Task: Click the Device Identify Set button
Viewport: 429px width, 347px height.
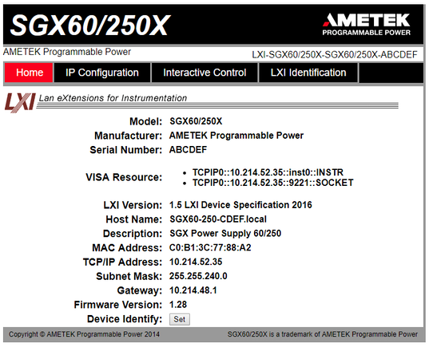Action: point(180,319)
